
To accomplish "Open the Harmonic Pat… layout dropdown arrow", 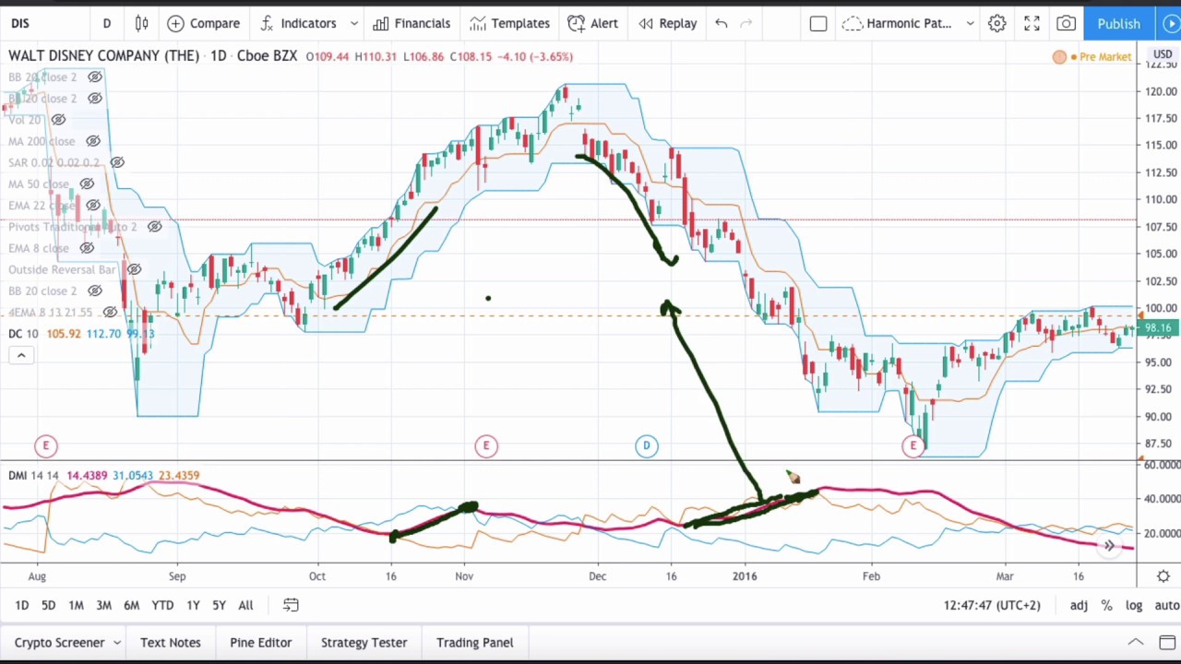I will coord(970,23).
